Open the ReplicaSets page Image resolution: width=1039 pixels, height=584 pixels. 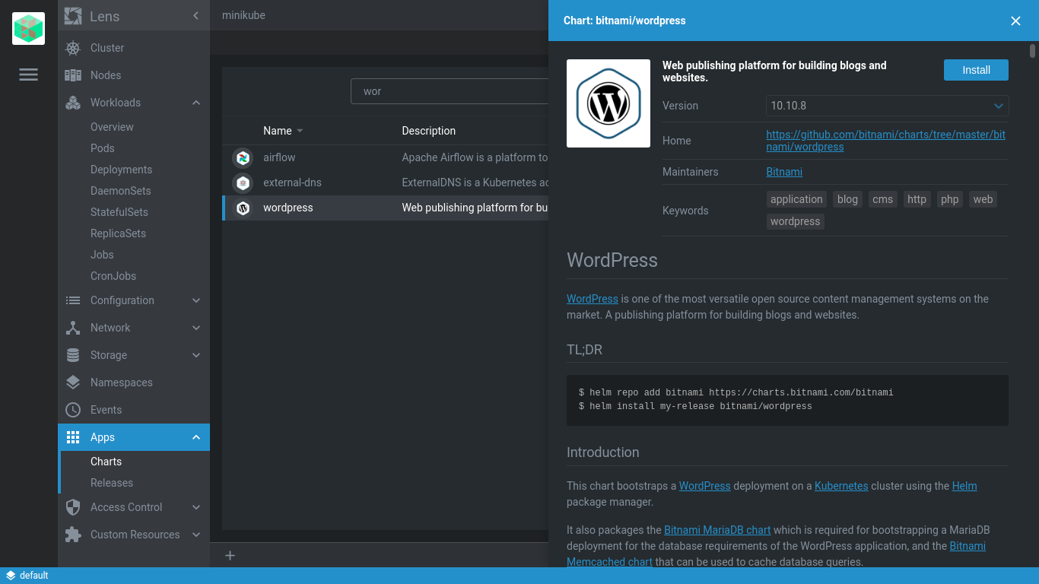point(118,233)
